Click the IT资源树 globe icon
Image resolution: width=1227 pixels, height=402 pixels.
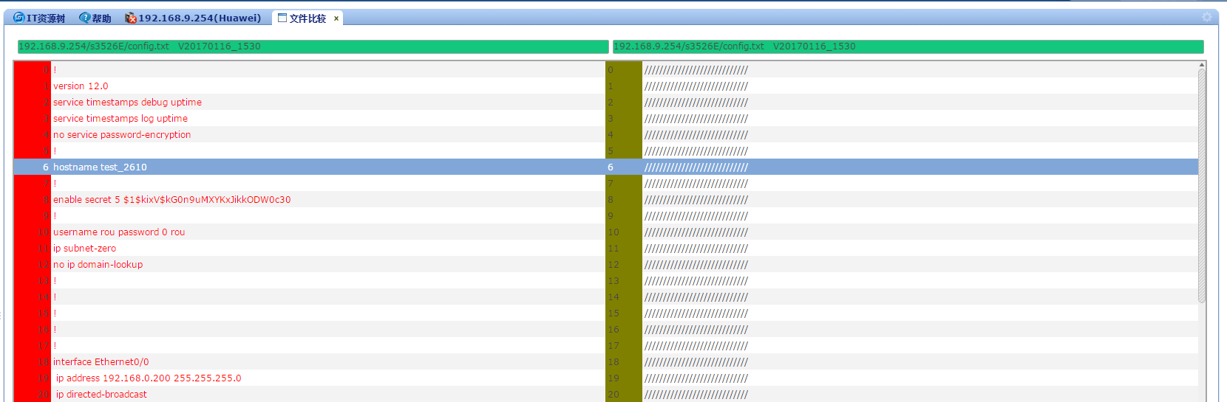(19, 18)
